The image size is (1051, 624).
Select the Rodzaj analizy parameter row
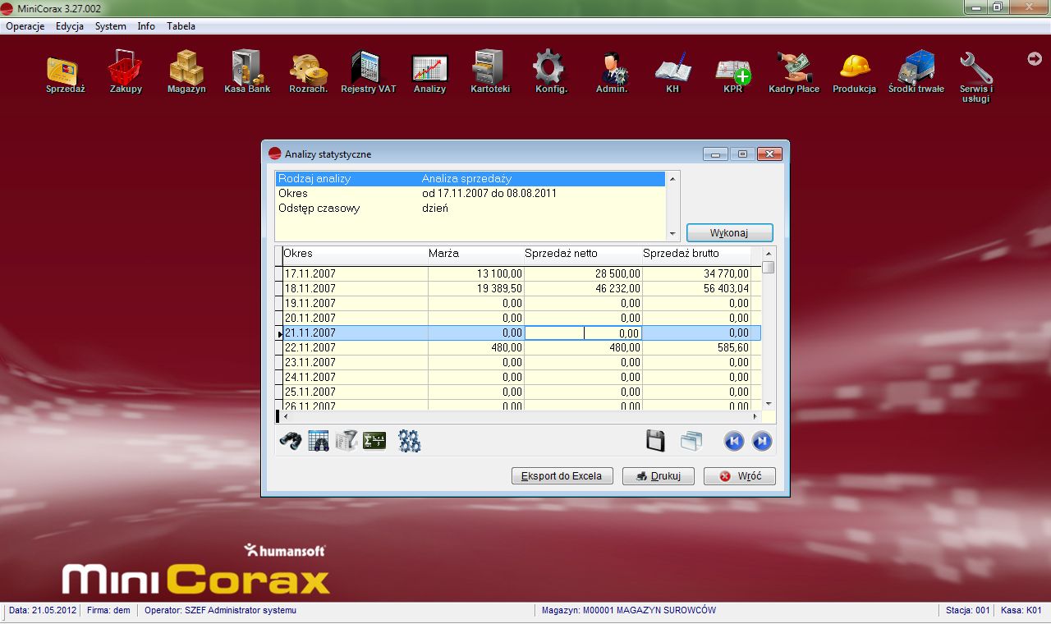pos(470,179)
